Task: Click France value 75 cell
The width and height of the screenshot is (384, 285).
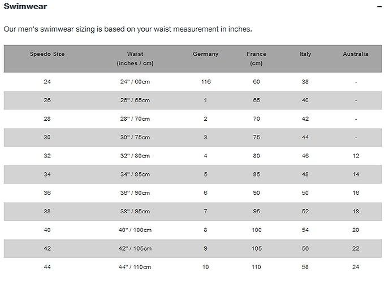Action: (x=256, y=137)
